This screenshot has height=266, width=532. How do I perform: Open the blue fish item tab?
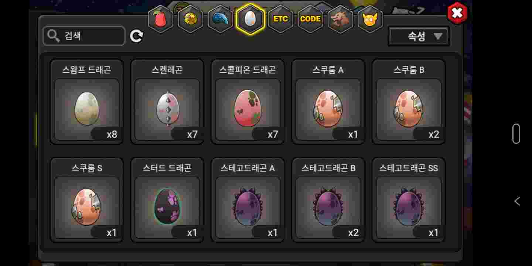click(221, 19)
